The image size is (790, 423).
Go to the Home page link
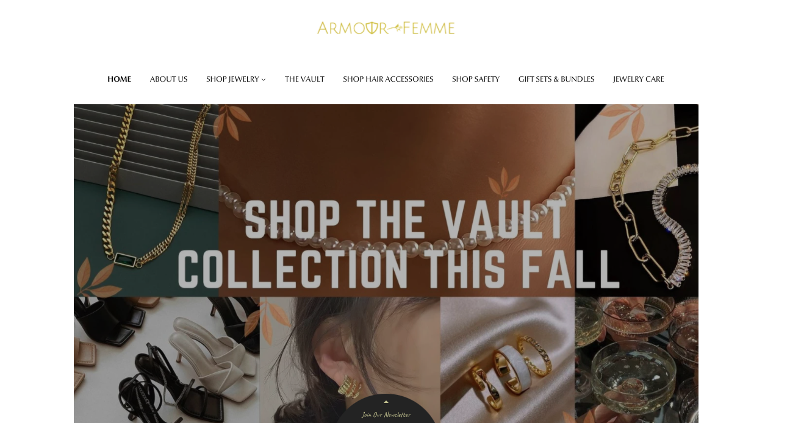tap(119, 79)
